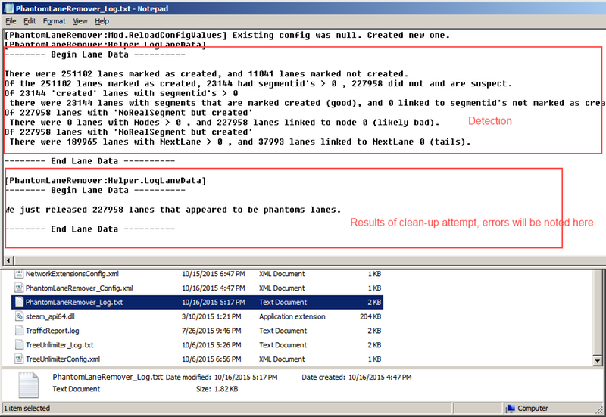The width and height of the screenshot is (606, 417).
Task: Click the steam_api64.dll file icon
Action: (18, 316)
